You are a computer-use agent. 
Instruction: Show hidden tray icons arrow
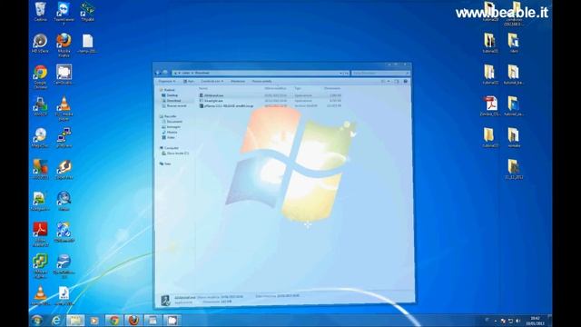click(496, 321)
